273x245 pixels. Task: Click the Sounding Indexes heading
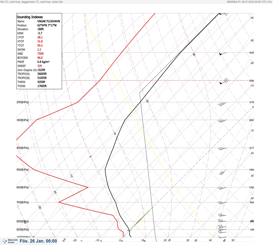(30, 17)
